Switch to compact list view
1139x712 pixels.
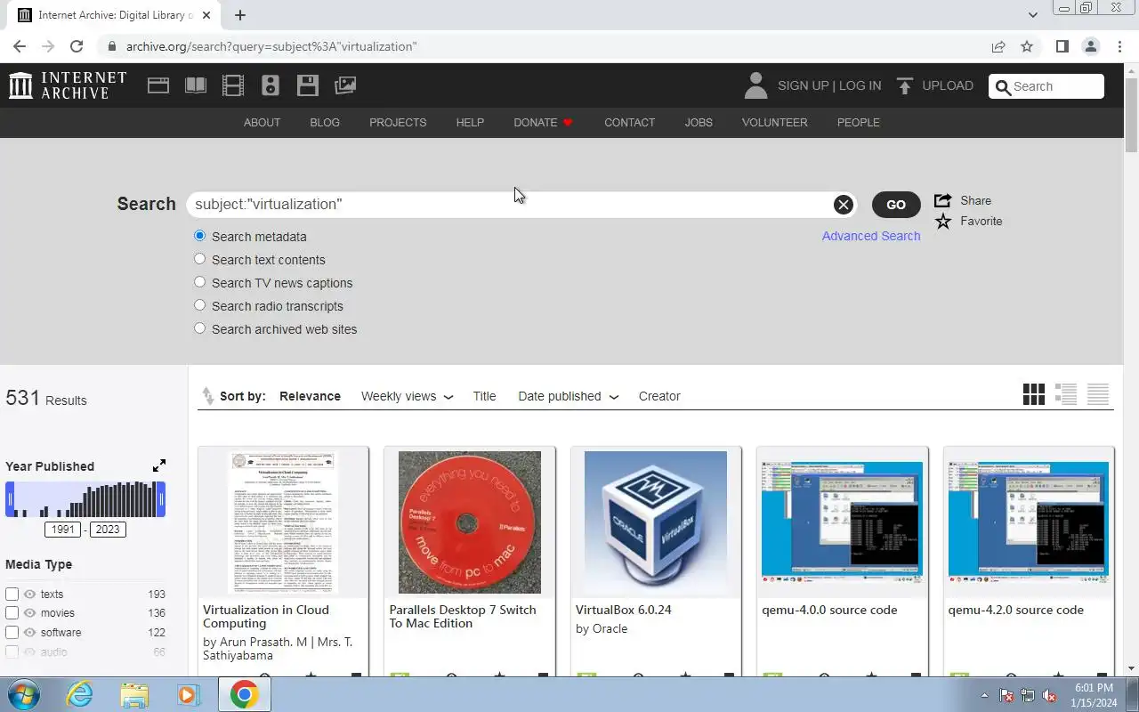click(1098, 394)
